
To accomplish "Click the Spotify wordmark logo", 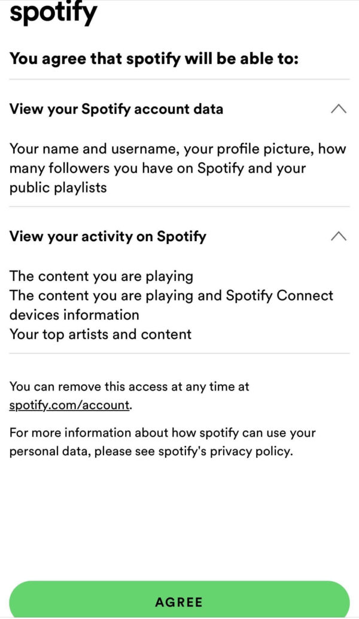I will click(53, 12).
